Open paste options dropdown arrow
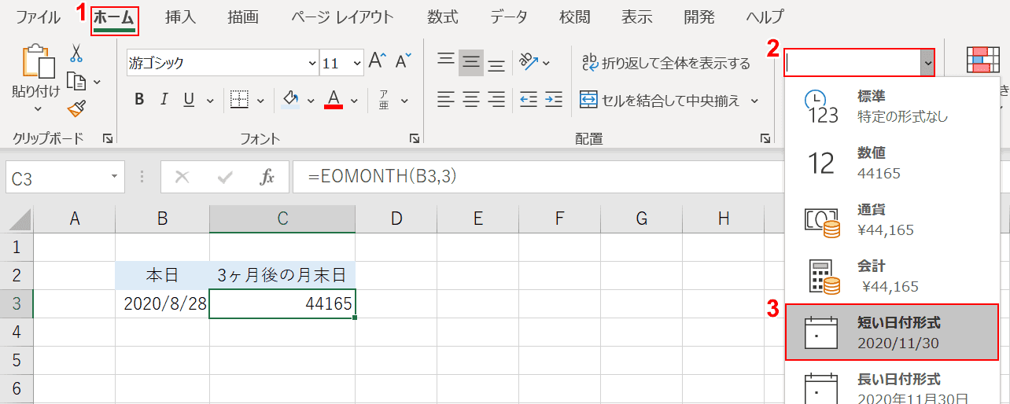This screenshot has height=404, width=1010. pos(38,108)
